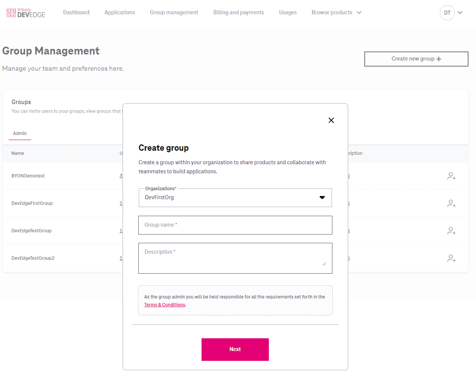Click the T-Mobile DevEdge logo
This screenshot has height=374, width=476.
pyautogui.click(x=26, y=13)
